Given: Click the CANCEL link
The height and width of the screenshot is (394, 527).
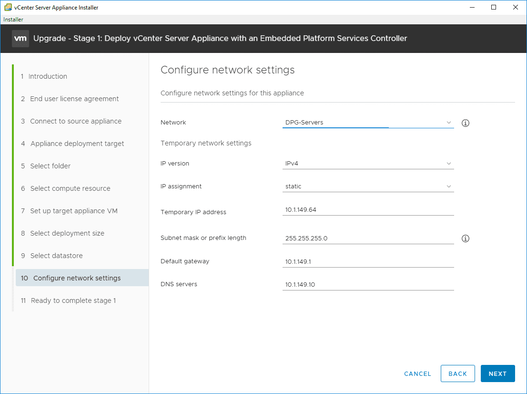Looking at the screenshot, I should [x=417, y=374].
